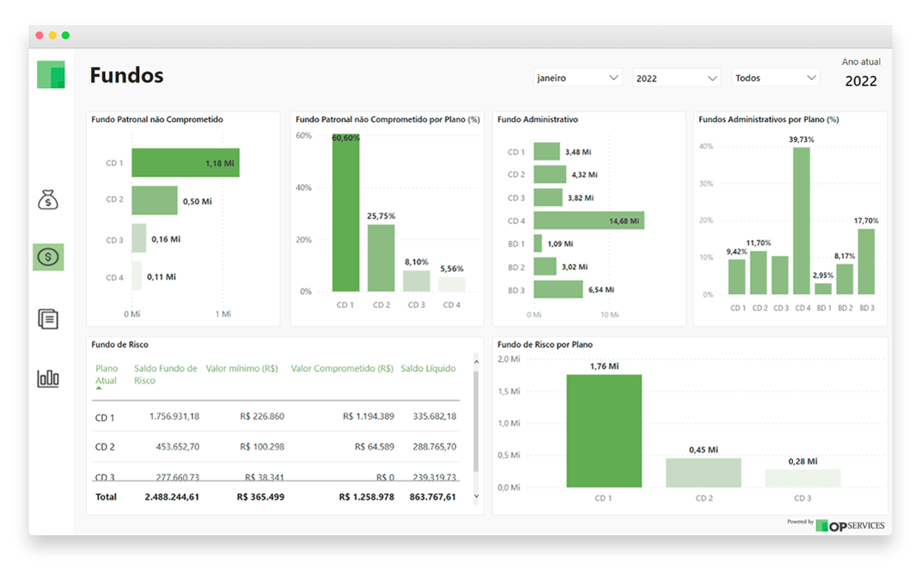
Task: Click the OP Services logo
Action: (x=850, y=525)
